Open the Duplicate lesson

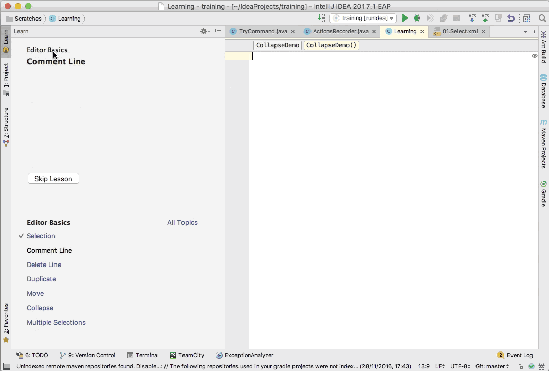coord(41,279)
